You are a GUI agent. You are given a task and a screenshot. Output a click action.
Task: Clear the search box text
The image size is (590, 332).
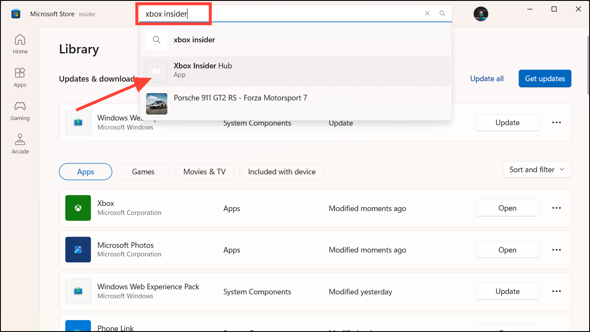pos(427,14)
